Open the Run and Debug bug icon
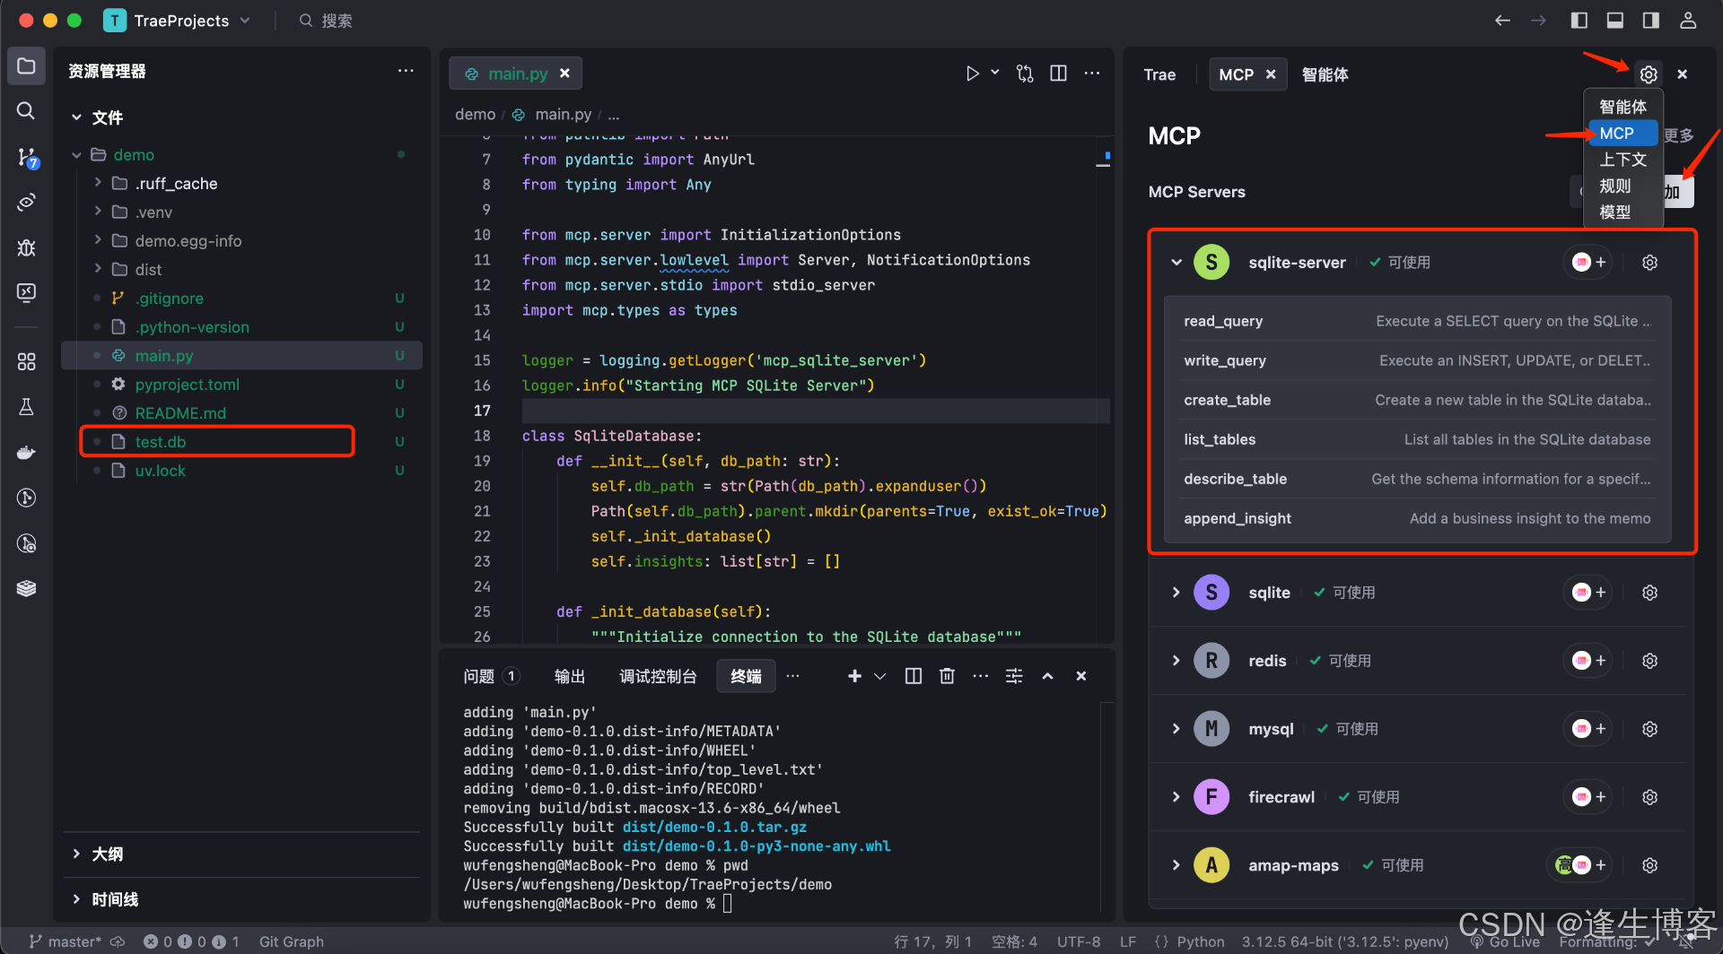1723x954 pixels. click(x=26, y=247)
